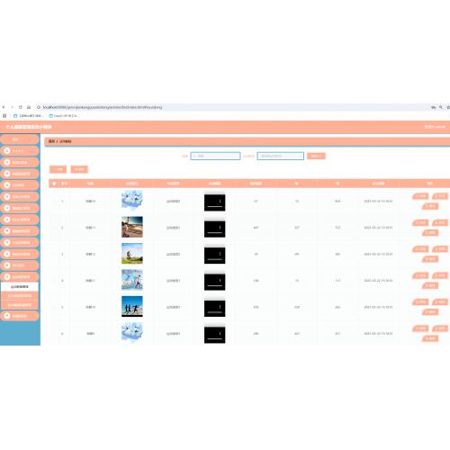
Task: Select the highlighted white sidebar submenu item
Action: (x=20, y=286)
